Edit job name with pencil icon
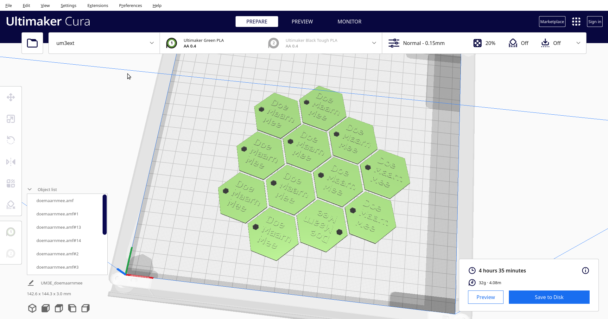Screen dimensions: 608x319 31,283
